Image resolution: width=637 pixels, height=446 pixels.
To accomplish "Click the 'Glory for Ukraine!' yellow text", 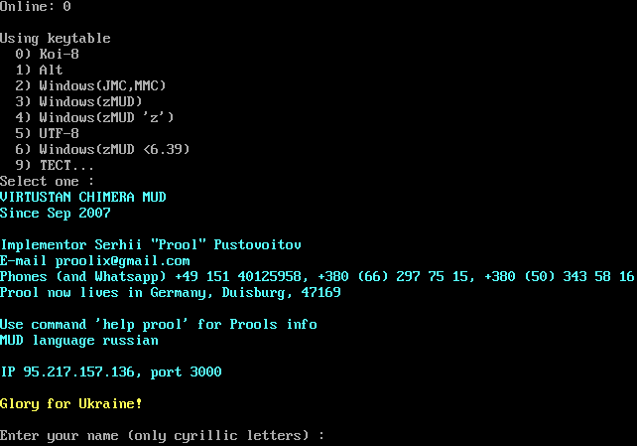I will tap(70, 404).
